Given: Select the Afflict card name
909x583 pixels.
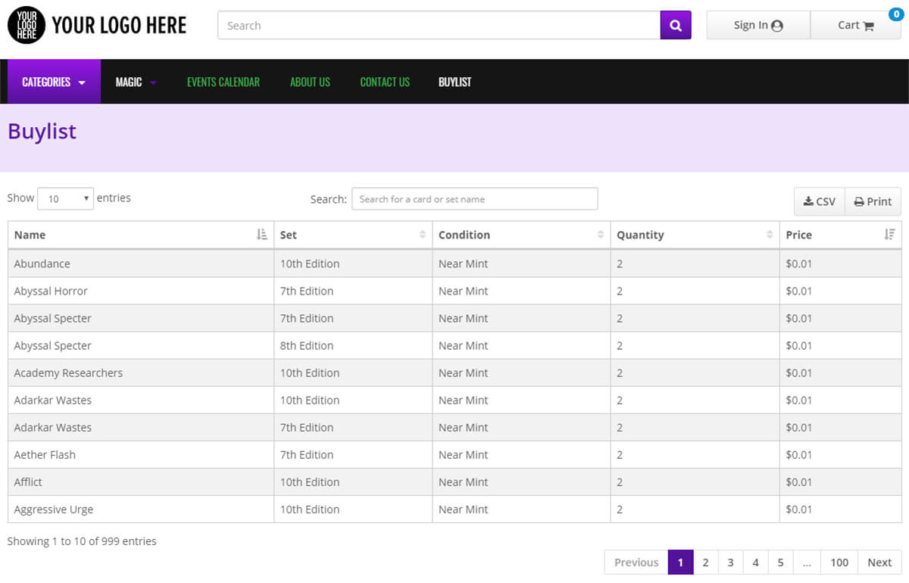Looking at the screenshot, I should [x=28, y=482].
